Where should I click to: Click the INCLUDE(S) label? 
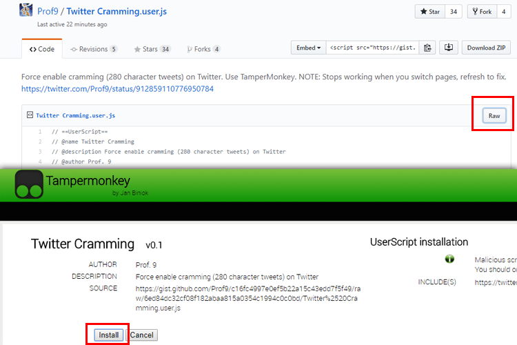(437, 282)
